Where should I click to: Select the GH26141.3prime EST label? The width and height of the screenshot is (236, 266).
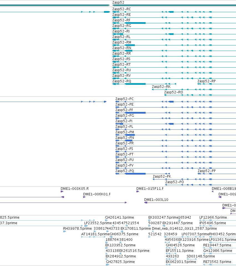click(x=119, y=218)
